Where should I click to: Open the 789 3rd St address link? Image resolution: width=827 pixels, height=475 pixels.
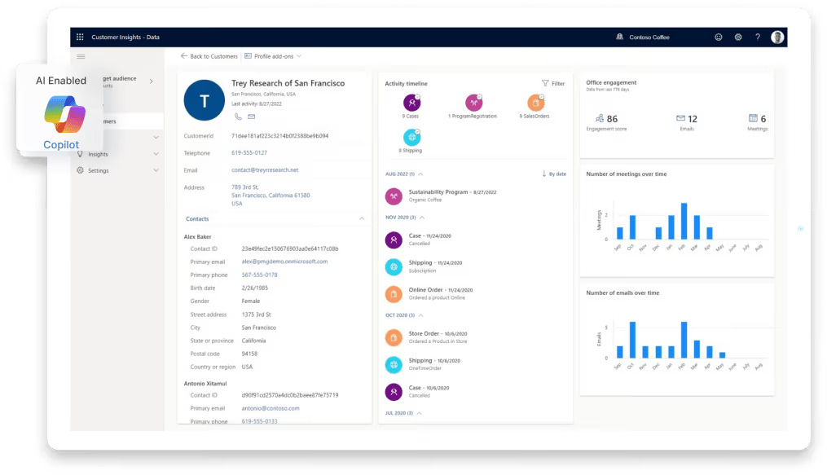(271, 196)
